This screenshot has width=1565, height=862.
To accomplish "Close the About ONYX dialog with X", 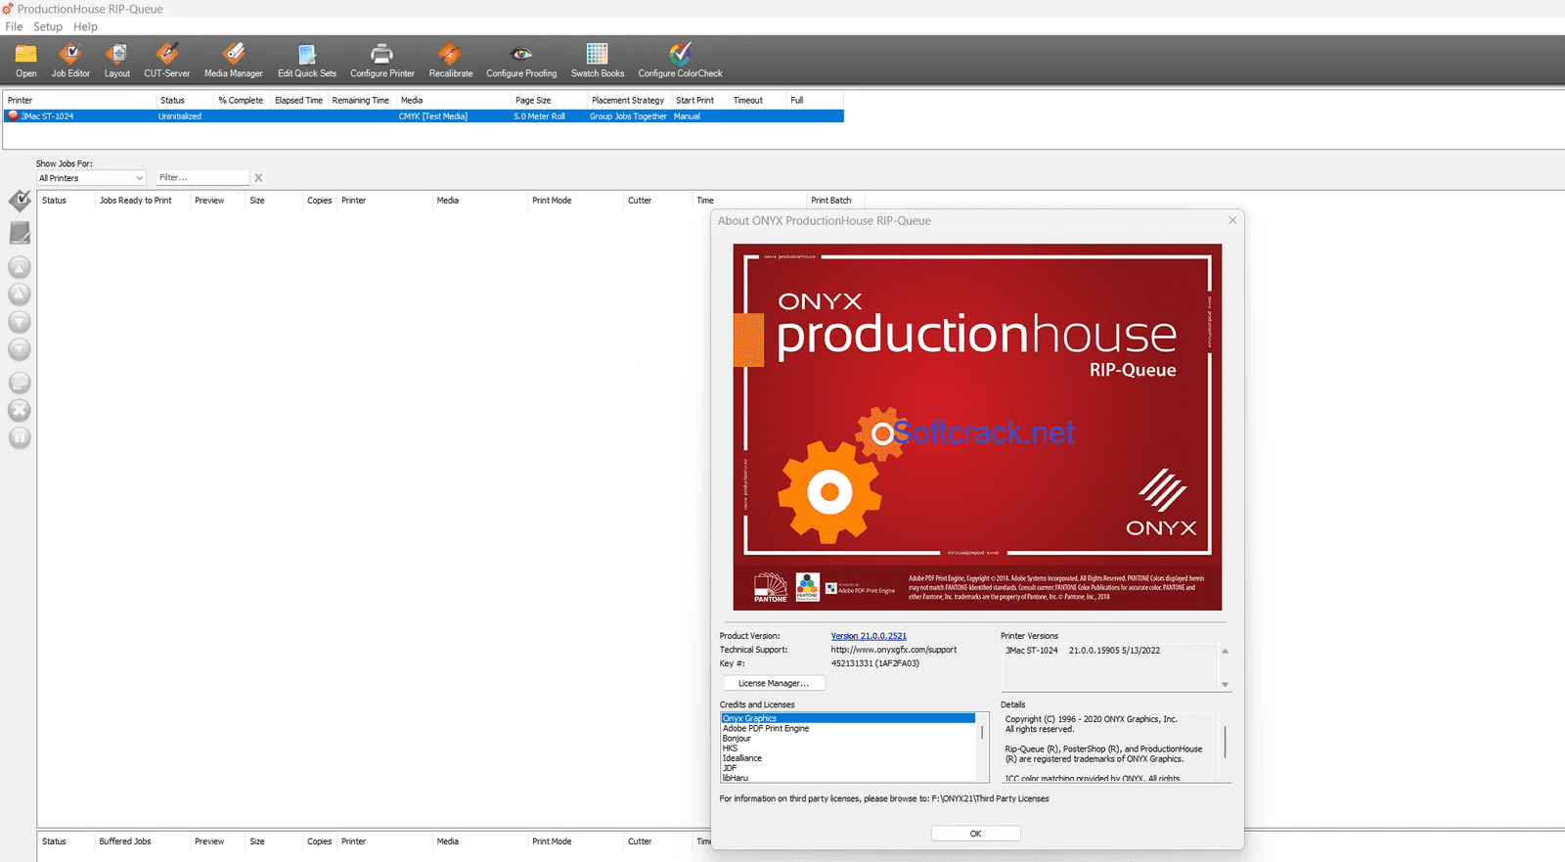I will pos(1232,220).
